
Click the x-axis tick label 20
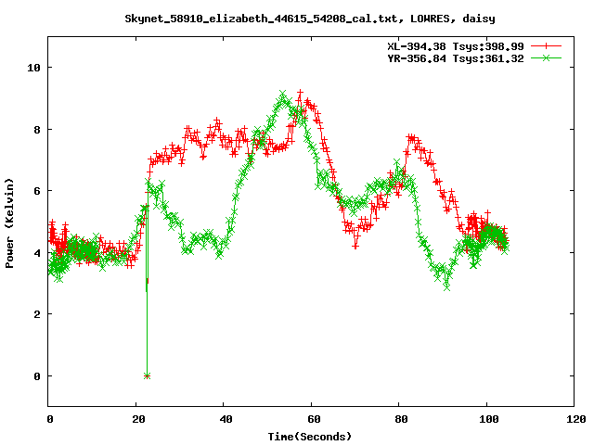coord(138,419)
